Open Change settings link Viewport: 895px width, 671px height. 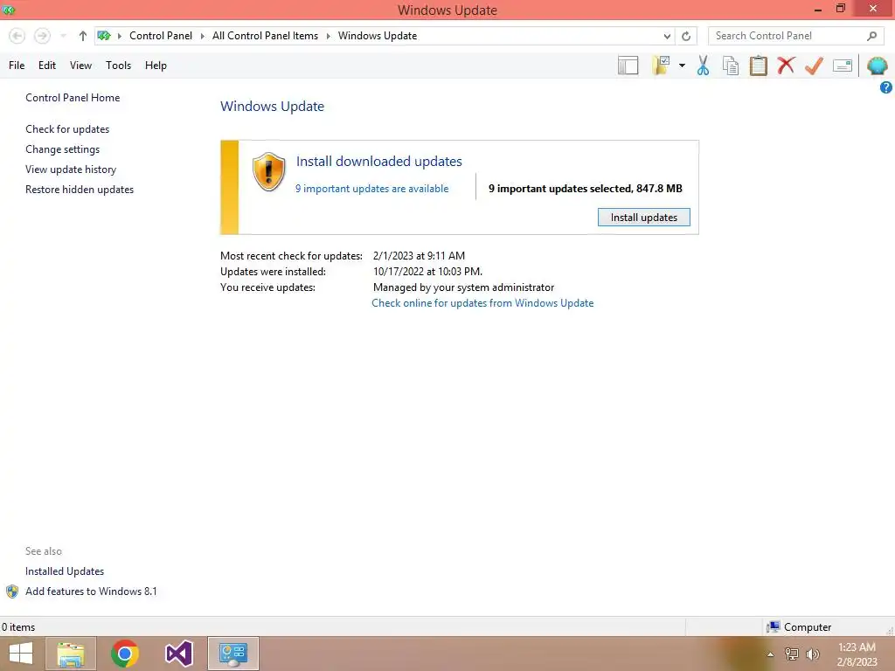pos(62,149)
